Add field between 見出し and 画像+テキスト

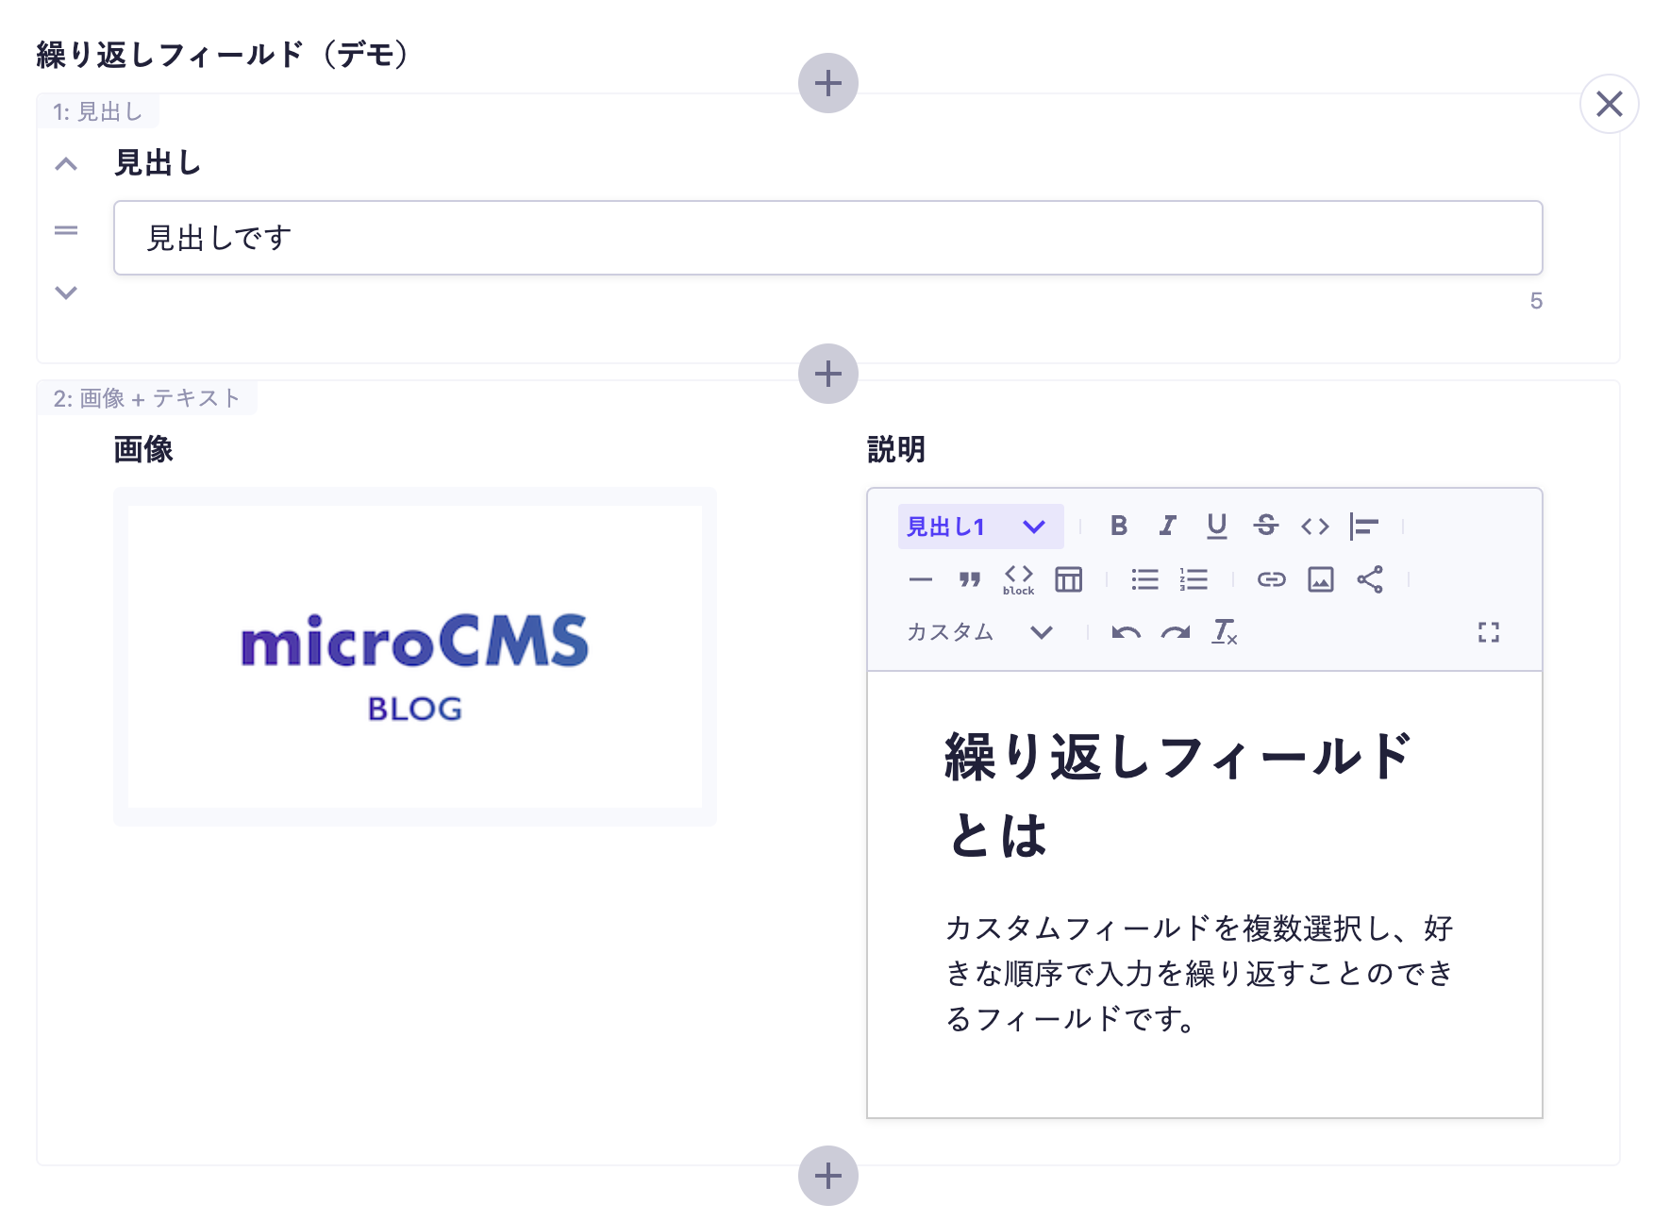pos(828,374)
